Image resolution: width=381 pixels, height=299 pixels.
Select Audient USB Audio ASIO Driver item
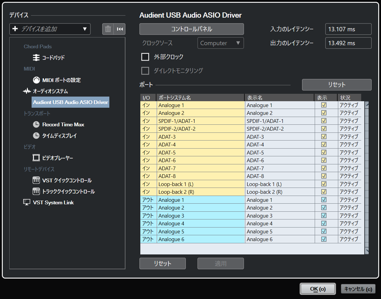coord(71,102)
